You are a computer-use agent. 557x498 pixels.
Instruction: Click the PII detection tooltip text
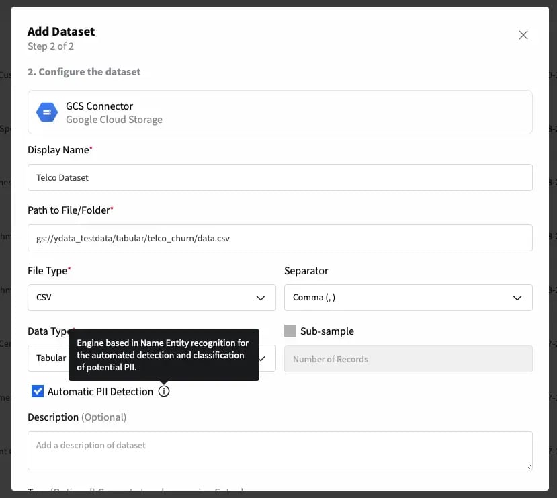click(x=163, y=355)
